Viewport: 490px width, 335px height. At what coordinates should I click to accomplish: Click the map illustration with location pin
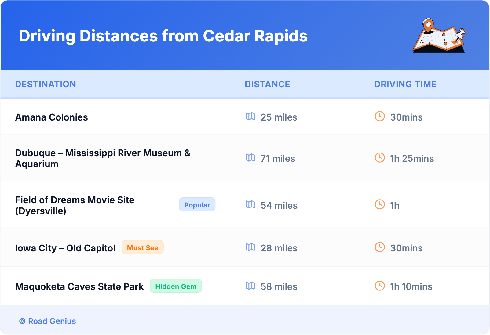click(x=439, y=36)
